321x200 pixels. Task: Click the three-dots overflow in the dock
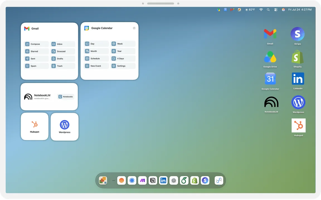click(113, 180)
